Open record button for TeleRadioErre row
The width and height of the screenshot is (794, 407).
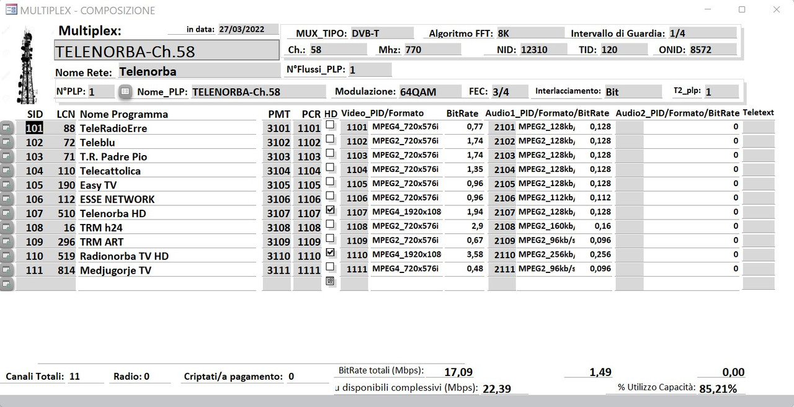point(7,128)
